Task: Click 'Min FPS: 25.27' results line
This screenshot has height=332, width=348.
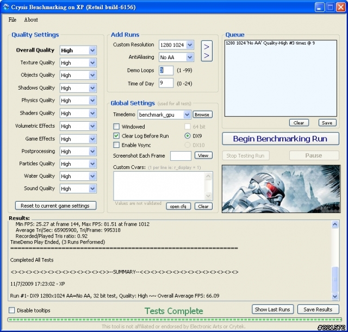Action: coord(82,224)
